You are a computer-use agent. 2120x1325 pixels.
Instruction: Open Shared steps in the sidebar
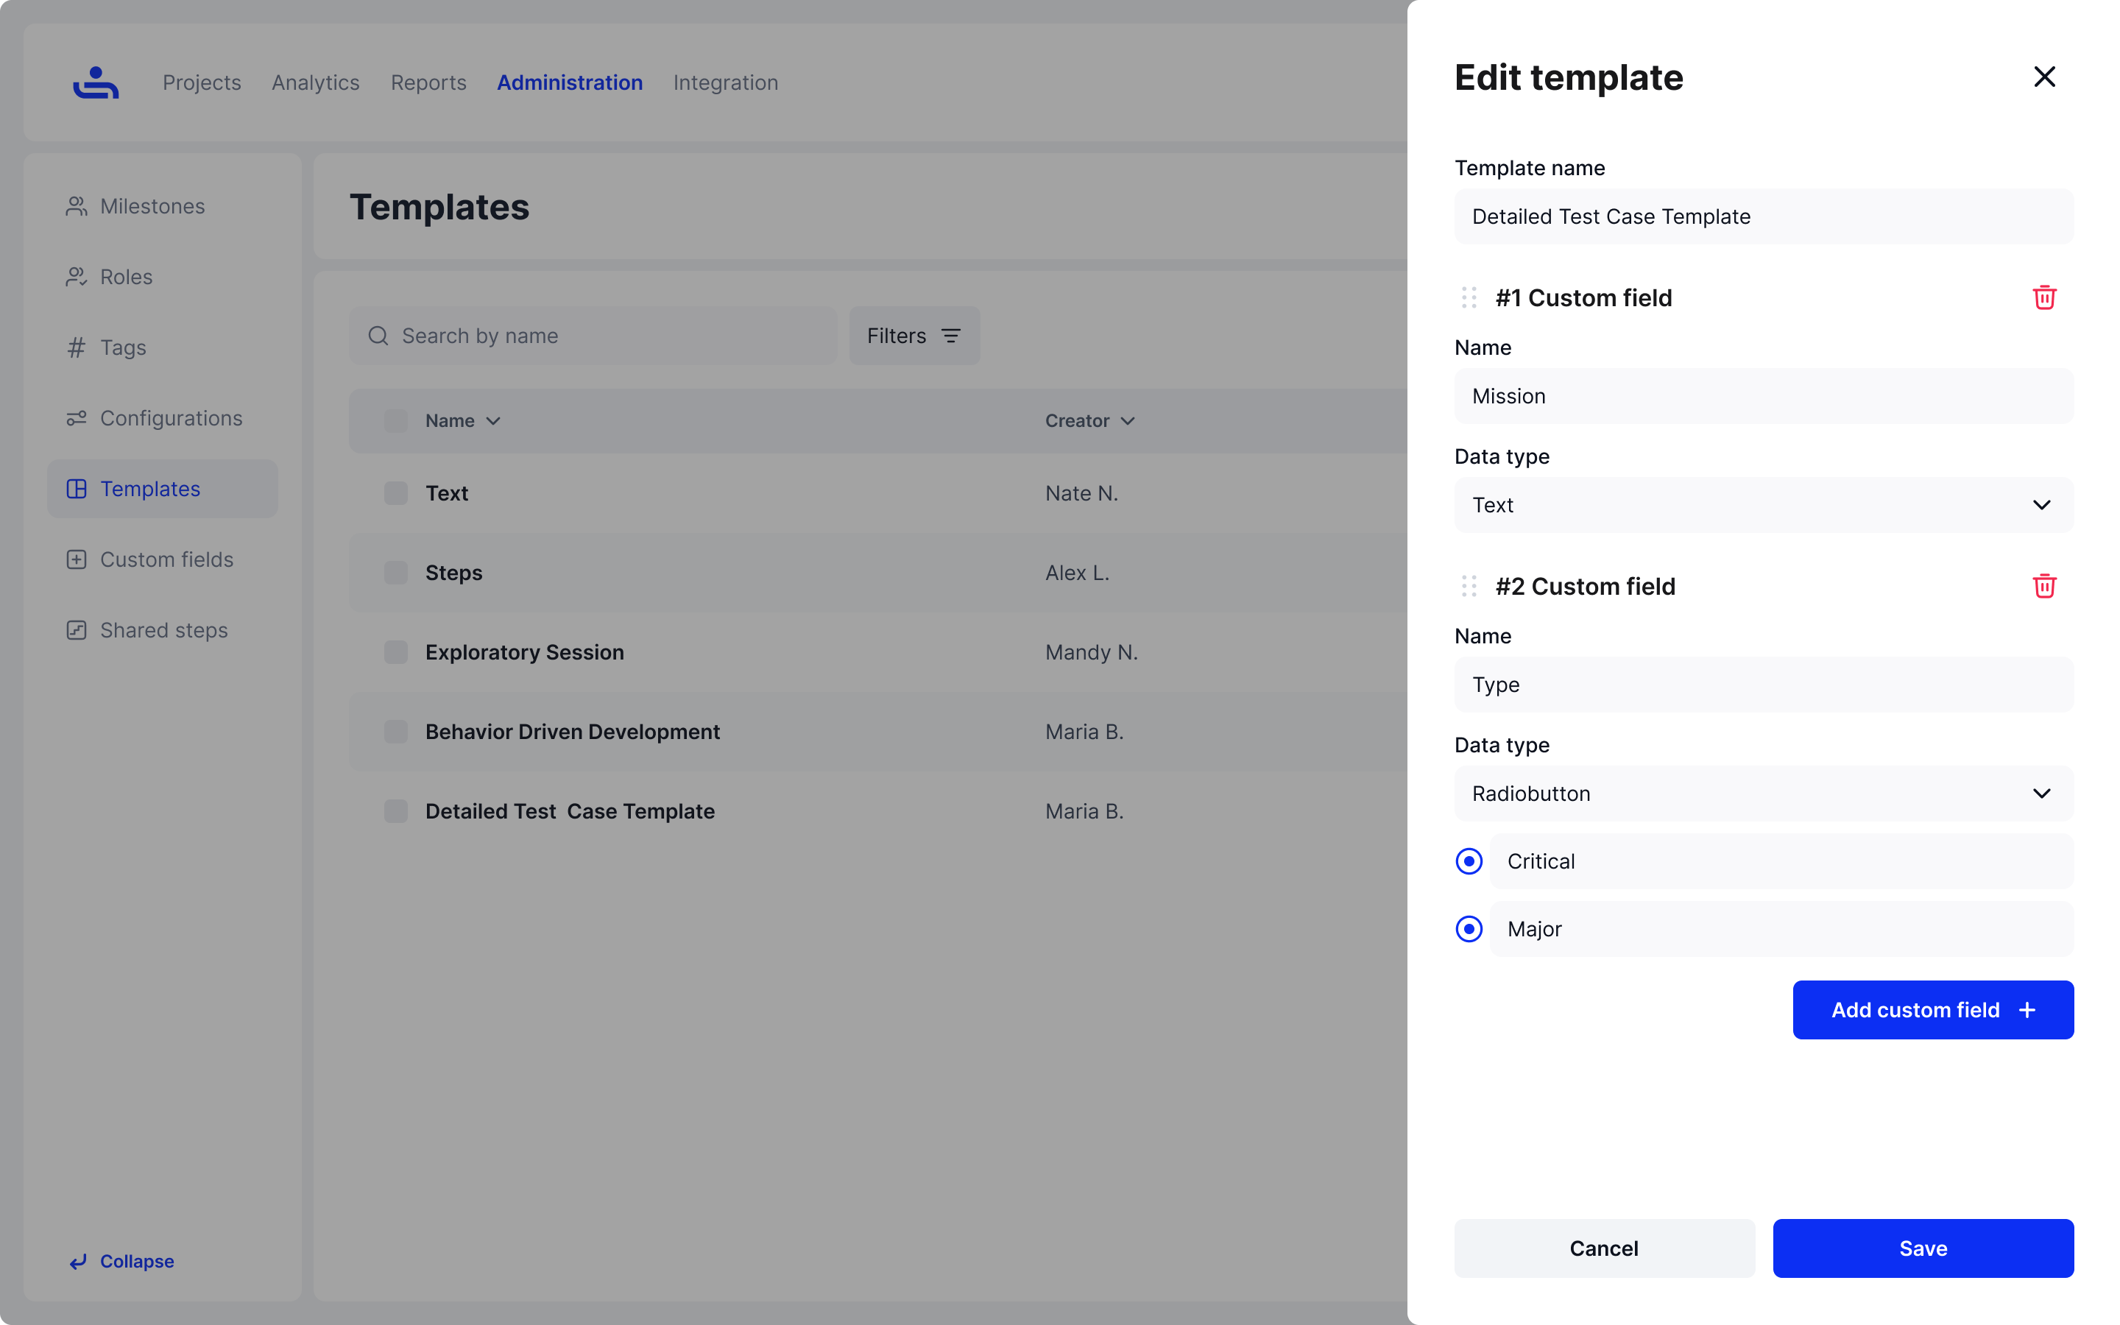click(163, 630)
